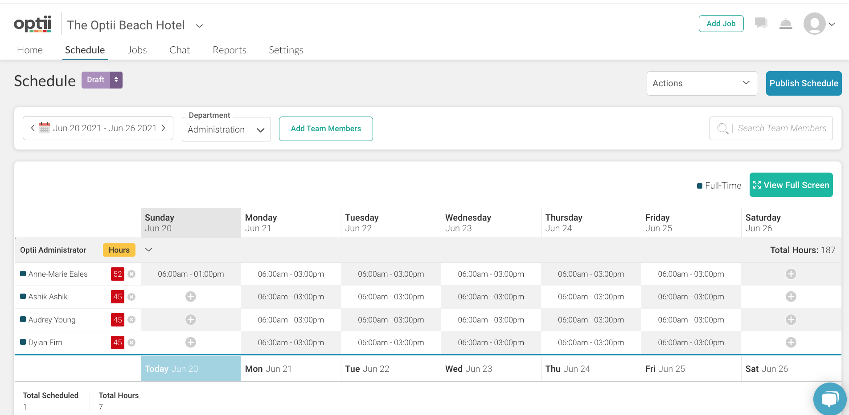Click the Wednesday Jun 23 column header

[x=491, y=223]
